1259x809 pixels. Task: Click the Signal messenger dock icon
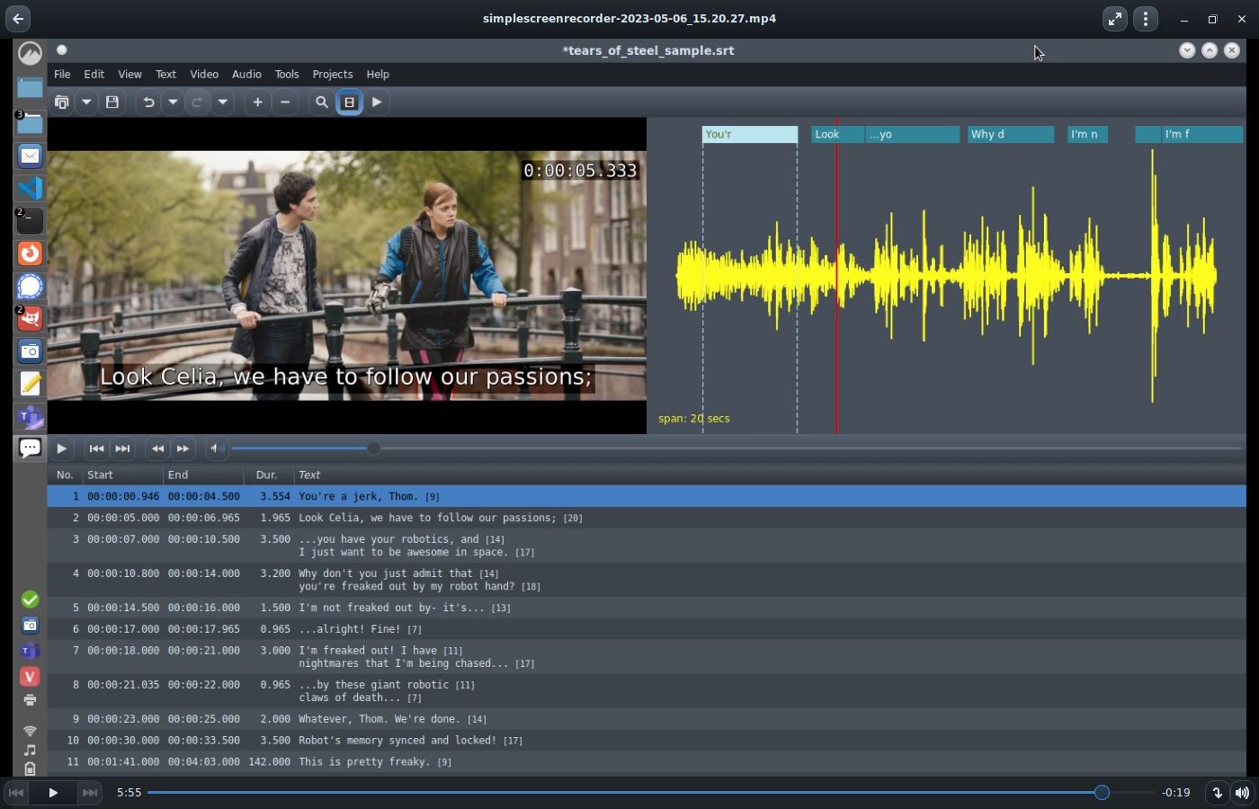30,287
